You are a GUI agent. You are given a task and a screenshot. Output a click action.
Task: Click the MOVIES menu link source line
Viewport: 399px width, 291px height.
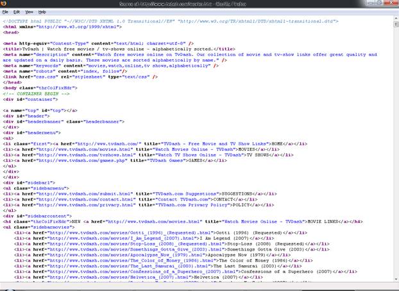pos(141,149)
